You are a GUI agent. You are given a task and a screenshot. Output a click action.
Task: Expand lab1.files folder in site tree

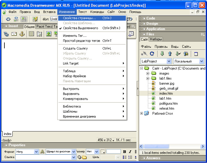click(x=148, y=78)
